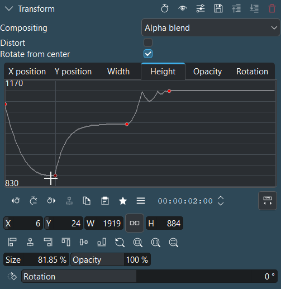
Task: Switch to the Opacity tab
Action: click(207, 72)
